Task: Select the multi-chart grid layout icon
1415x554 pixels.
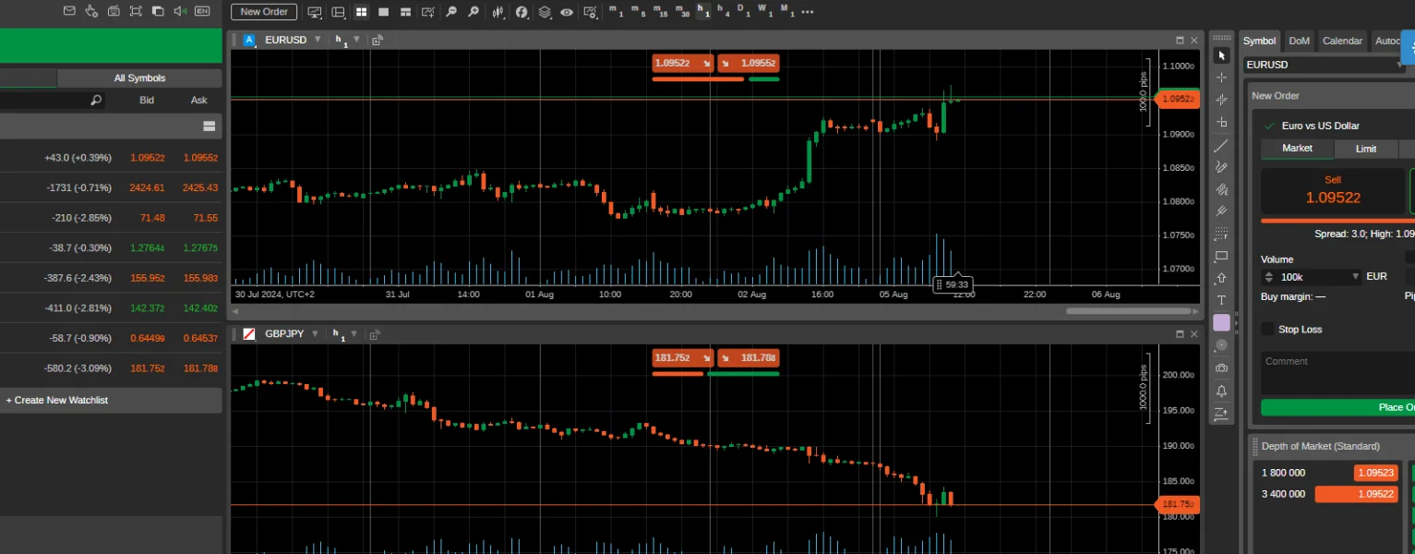Action: point(361,12)
